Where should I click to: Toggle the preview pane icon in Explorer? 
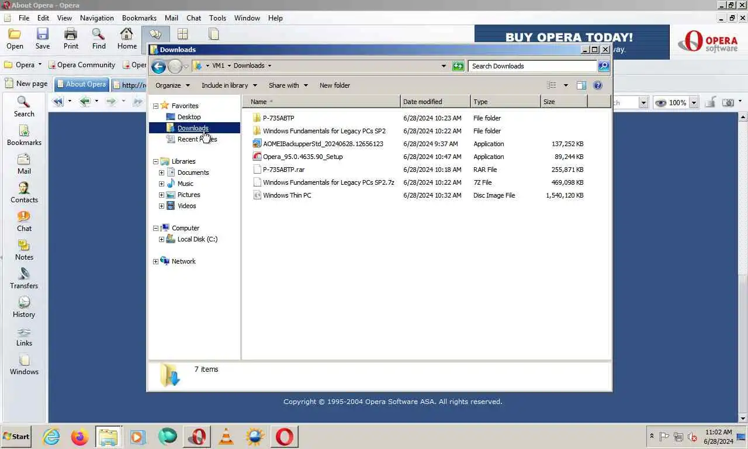coord(581,85)
